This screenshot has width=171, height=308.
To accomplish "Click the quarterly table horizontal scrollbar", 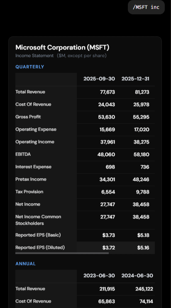I will pos(62,253).
